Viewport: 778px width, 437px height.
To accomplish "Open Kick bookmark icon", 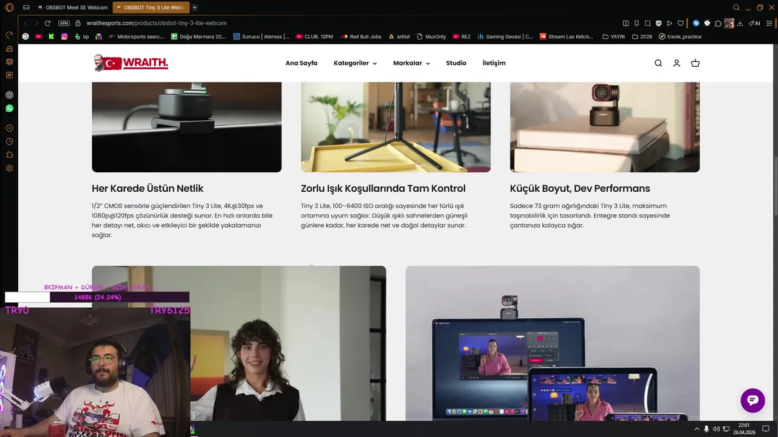I will point(51,36).
